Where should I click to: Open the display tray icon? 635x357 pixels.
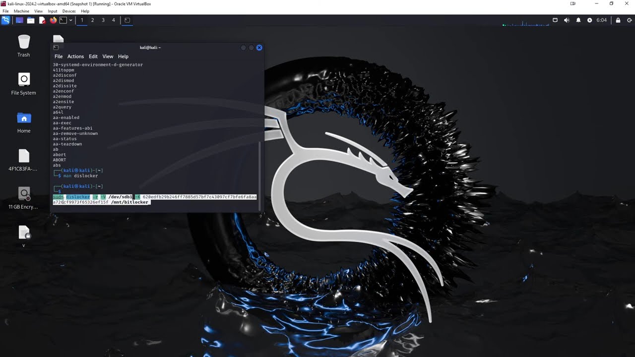point(556,20)
